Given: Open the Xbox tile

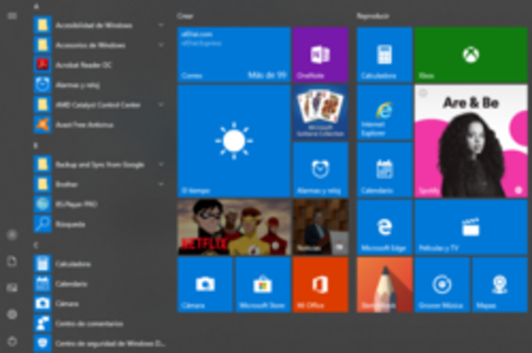Looking at the screenshot, I should tap(471, 55).
